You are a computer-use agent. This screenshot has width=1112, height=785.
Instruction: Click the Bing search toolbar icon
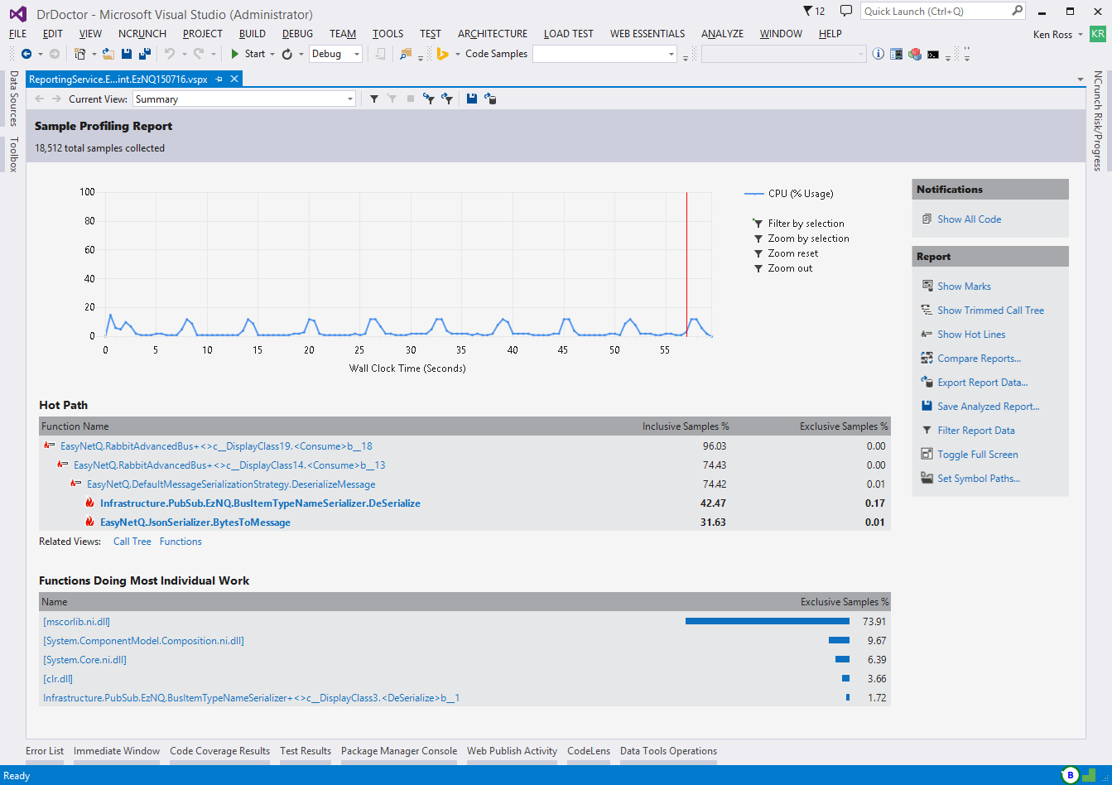(443, 54)
